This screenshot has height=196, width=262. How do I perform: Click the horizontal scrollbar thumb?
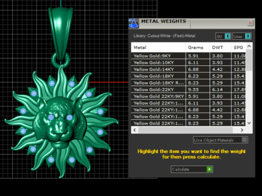point(185,130)
